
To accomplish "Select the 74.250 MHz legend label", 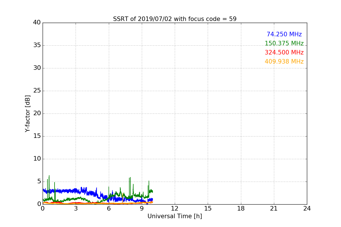I will pyautogui.click(x=284, y=34).
